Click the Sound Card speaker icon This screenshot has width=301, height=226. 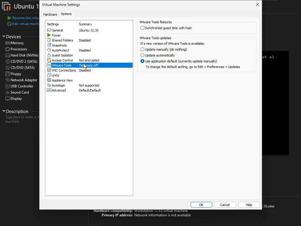point(7,92)
